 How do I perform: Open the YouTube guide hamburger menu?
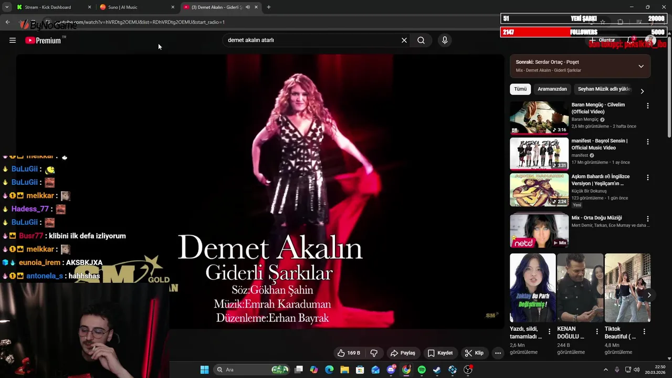[x=13, y=40]
